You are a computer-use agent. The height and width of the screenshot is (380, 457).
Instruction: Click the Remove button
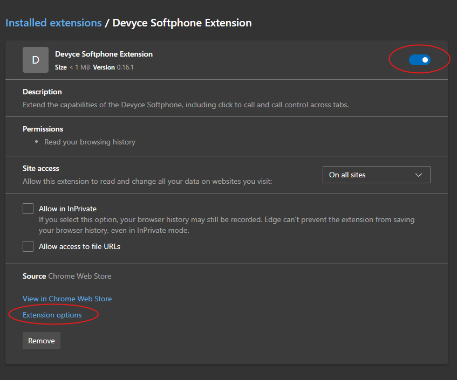point(42,341)
